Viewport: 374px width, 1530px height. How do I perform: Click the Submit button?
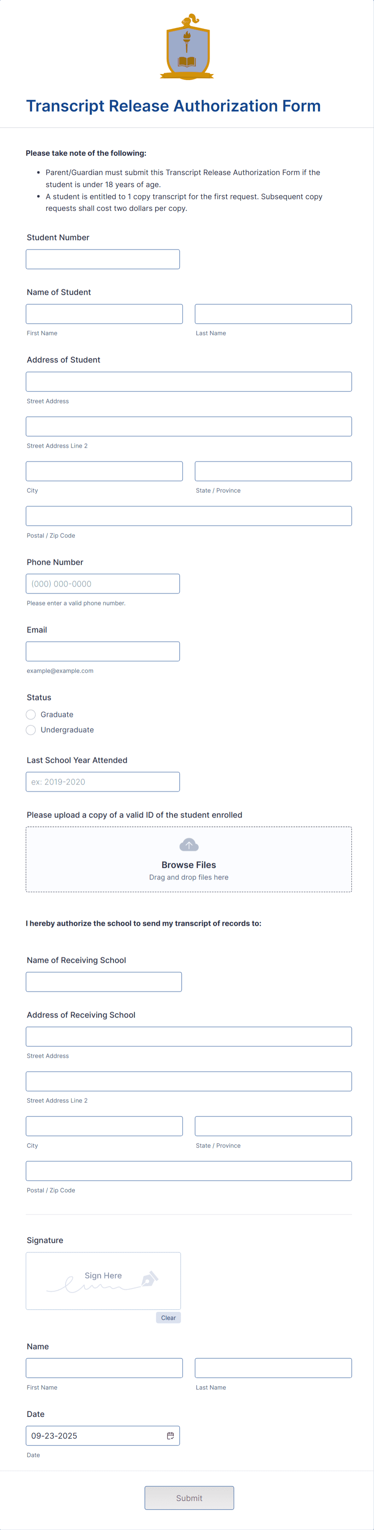coord(189,1497)
